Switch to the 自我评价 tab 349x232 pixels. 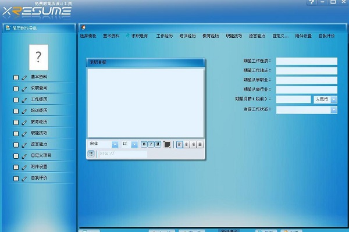pos(327,36)
